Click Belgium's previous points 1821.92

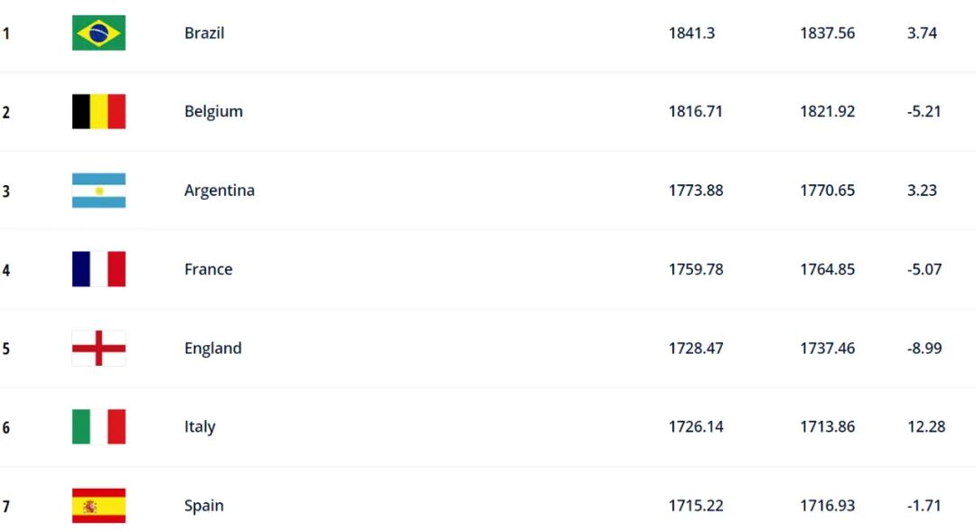tap(827, 111)
